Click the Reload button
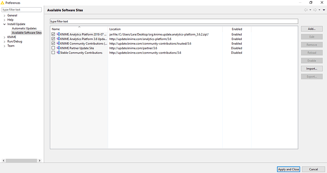Image resolution: width=327 pixels, height=173 pixels. tap(312, 53)
